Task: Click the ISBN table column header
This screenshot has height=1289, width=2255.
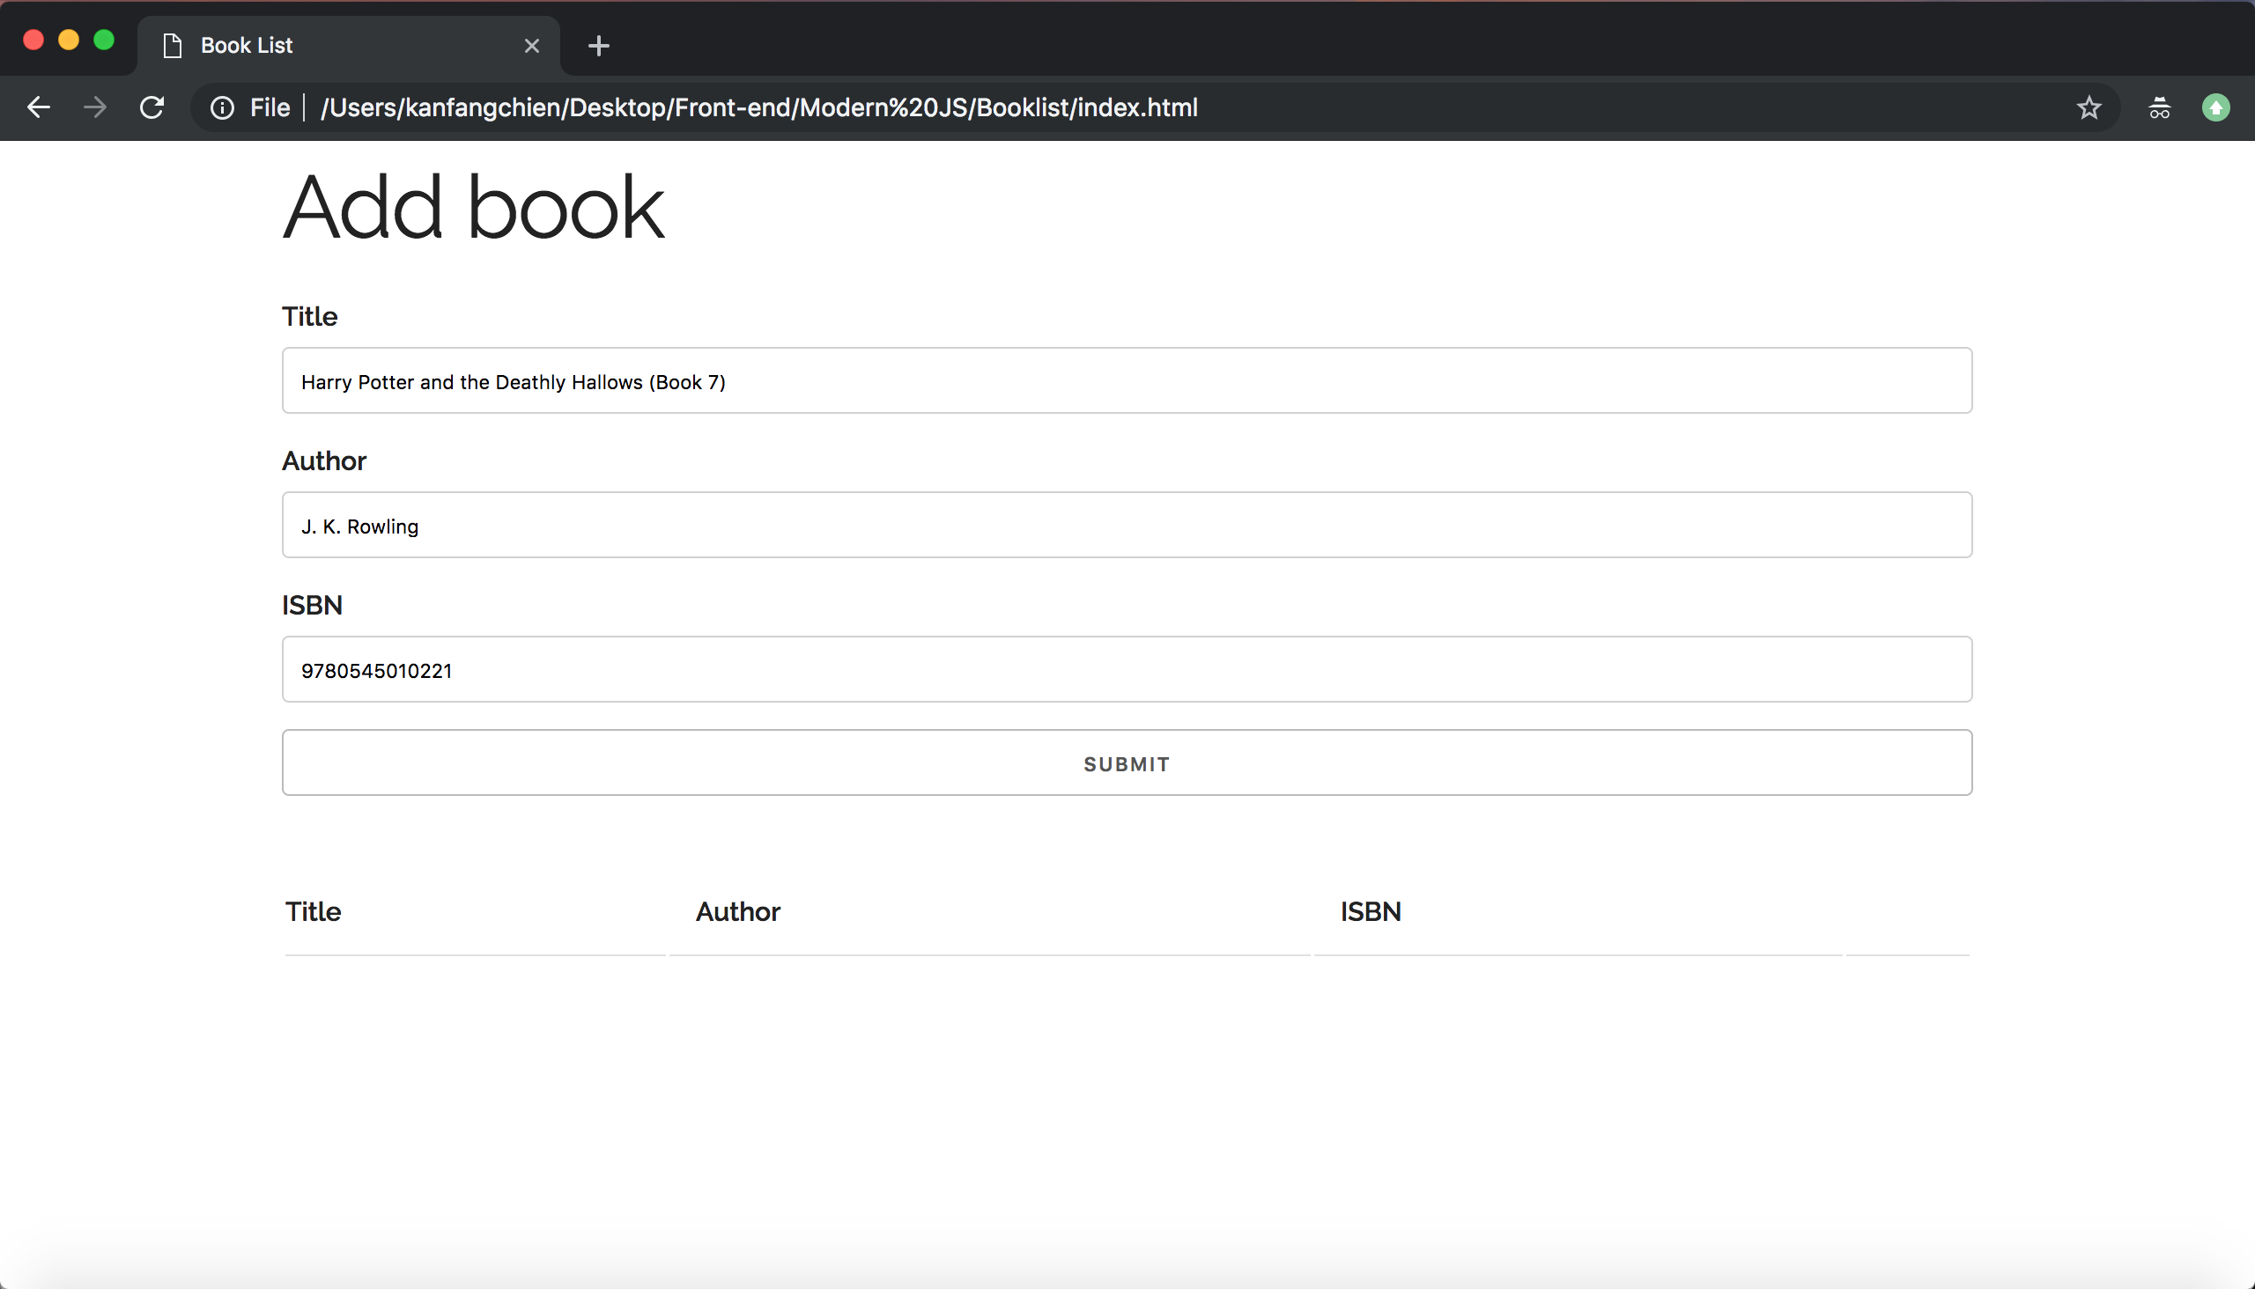Action: coord(1371,911)
